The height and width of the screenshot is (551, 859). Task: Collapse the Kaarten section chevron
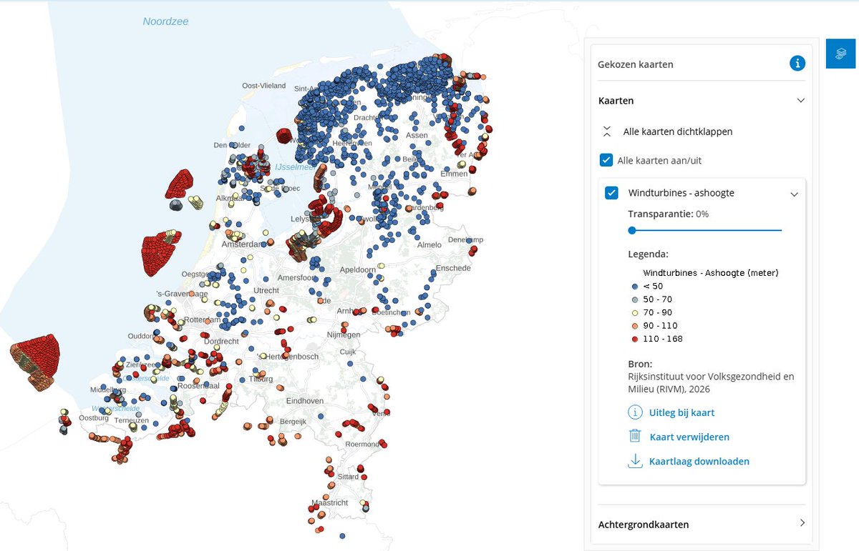click(801, 100)
